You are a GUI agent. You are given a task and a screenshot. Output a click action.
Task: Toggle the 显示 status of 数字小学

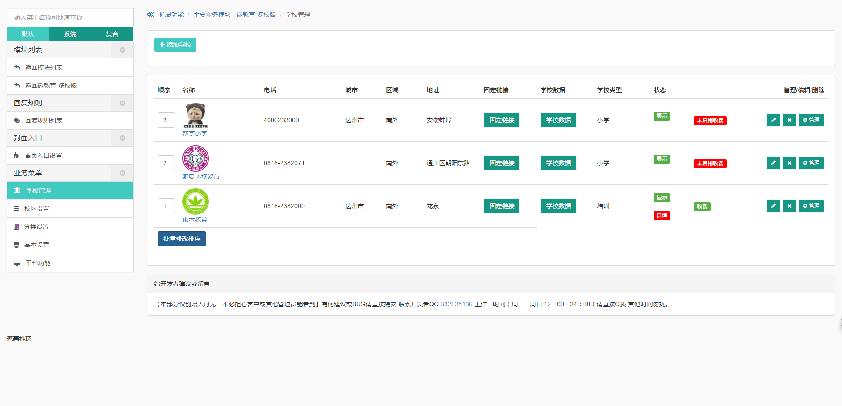coord(661,116)
